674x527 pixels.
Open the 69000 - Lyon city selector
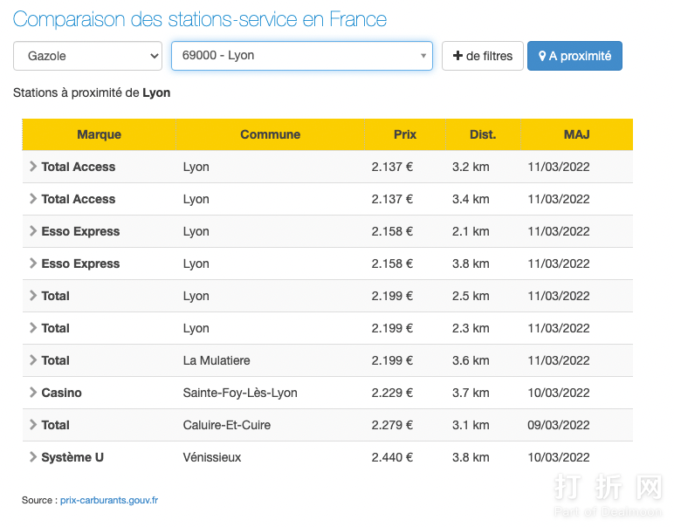coord(301,56)
